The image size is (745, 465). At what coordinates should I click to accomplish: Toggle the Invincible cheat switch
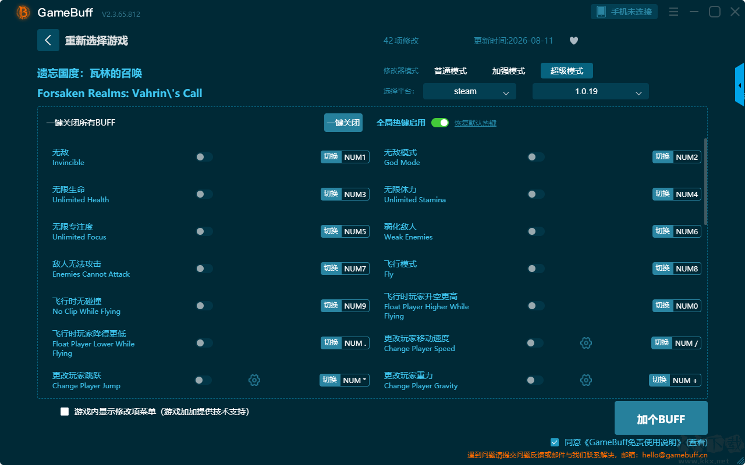click(204, 157)
